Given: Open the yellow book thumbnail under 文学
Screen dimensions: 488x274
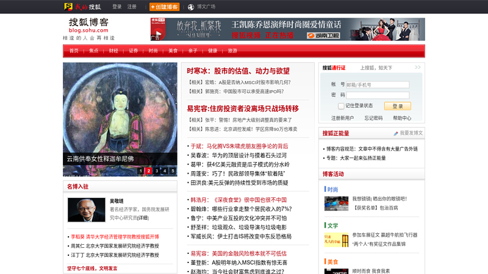Looking at the screenshot, I should click(x=337, y=239).
